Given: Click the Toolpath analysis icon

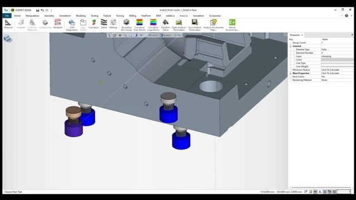Looking at the screenshot, I should pyautogui.click(x=21, y=24).
